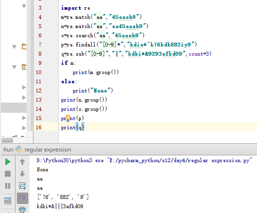
Task: Click the 'print(q)' line
Action: pyautogui.click(x=73, y=127)
